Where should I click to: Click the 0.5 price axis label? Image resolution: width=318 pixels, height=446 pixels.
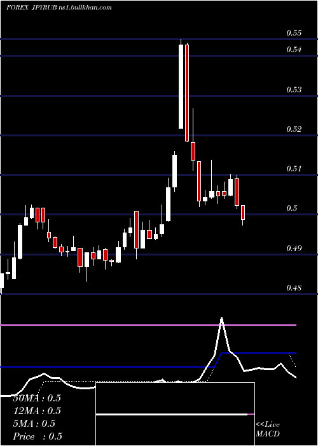coord(291,208)
